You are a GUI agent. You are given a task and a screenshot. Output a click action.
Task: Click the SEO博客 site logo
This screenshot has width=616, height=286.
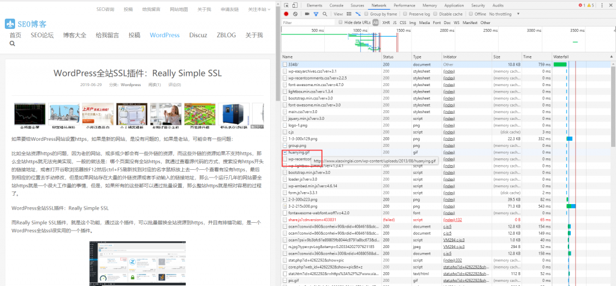(x=25, y=23)
